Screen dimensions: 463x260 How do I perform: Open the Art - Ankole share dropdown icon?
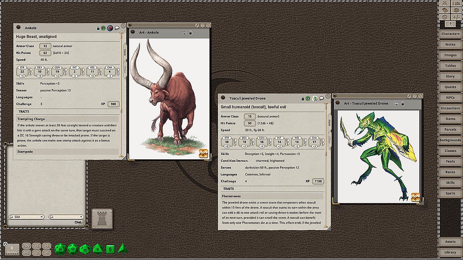pyautogui.click(x=184, y=32)
